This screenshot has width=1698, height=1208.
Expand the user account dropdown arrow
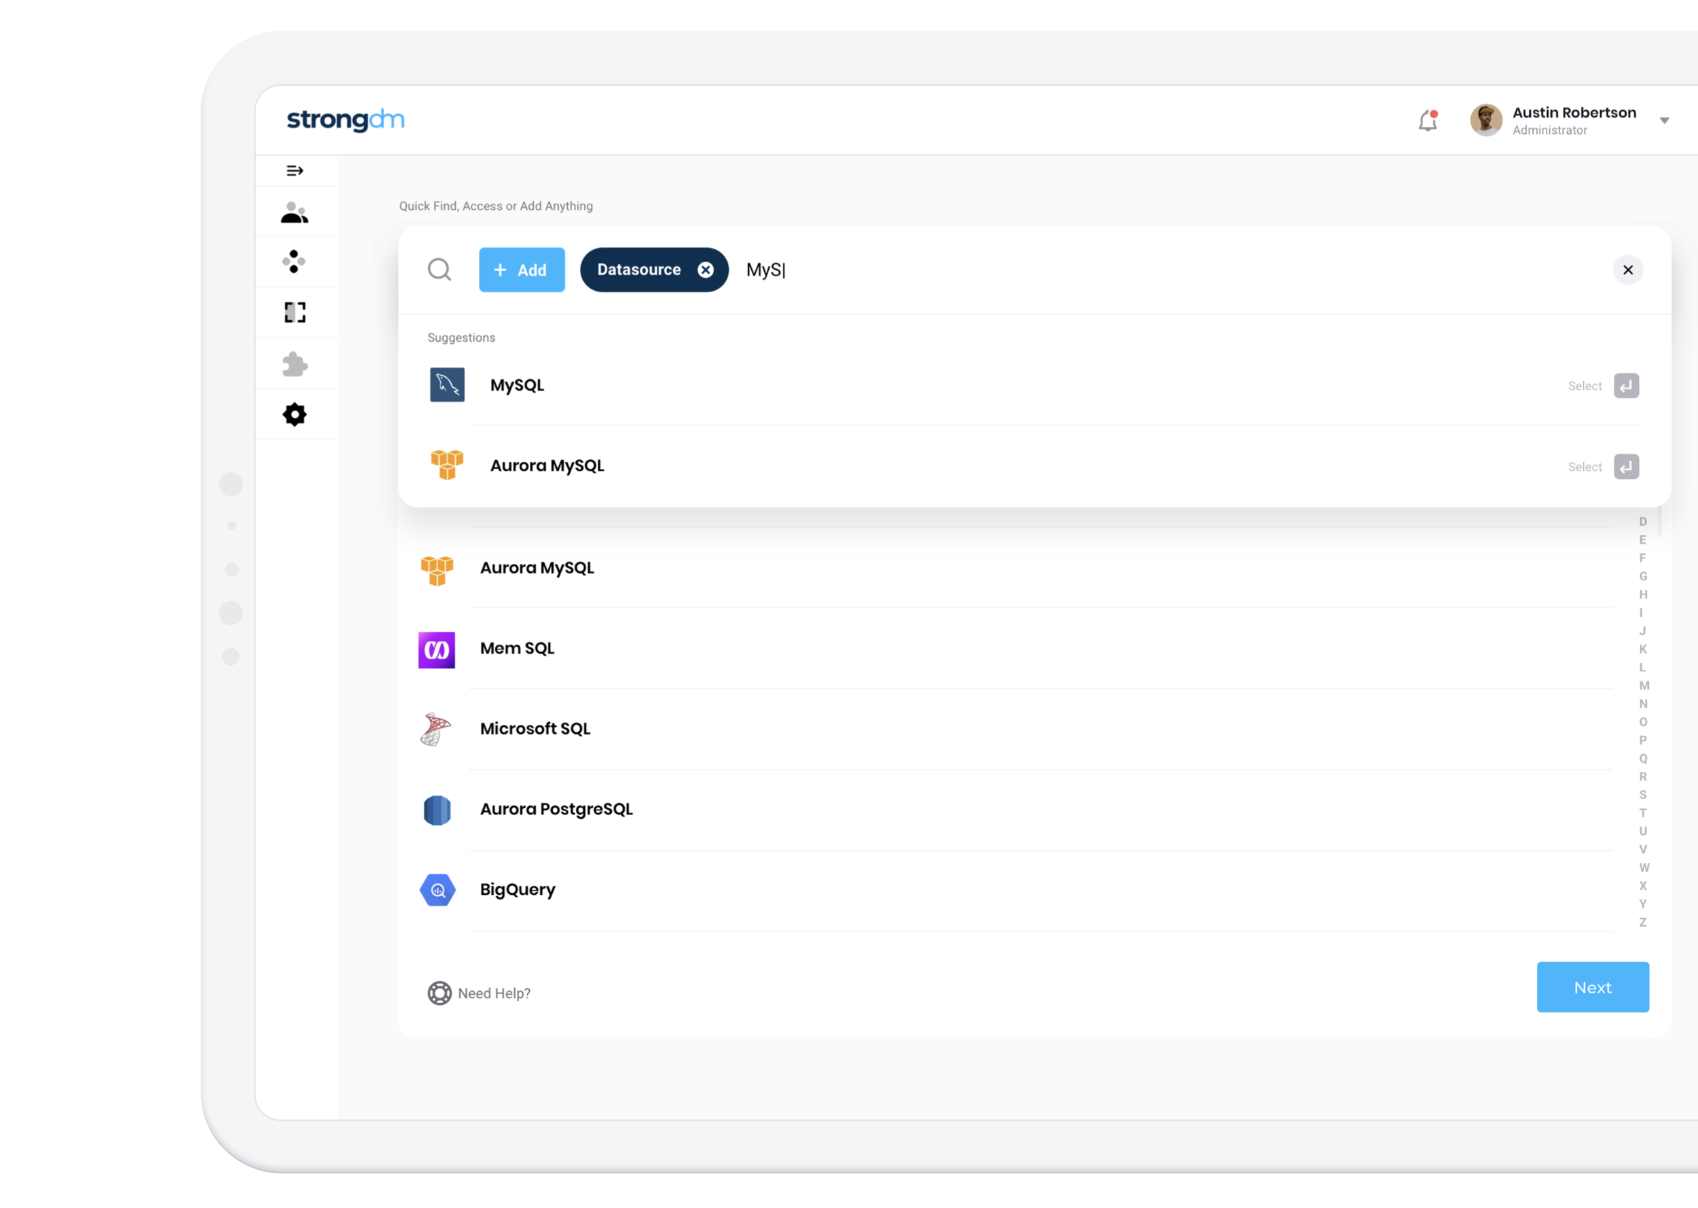(x=1664, y=120)
